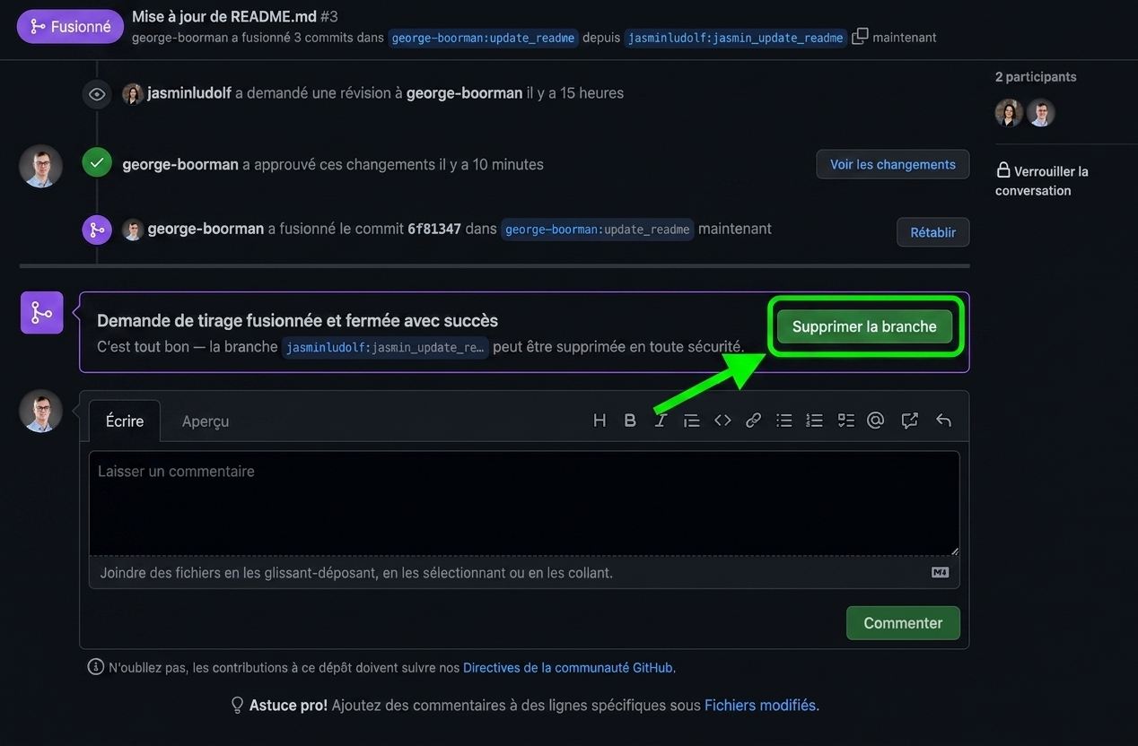The width and height of the screenshot is (1138, 746).
Task: Click the '2 participants' heading
Action: (x=1036, y=77)
